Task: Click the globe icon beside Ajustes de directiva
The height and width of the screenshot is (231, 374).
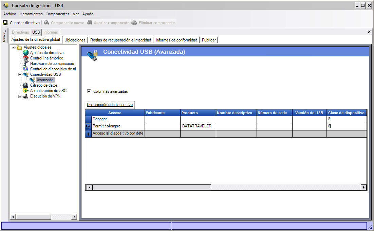Action: pyautogui.click(x=26, y=53)
